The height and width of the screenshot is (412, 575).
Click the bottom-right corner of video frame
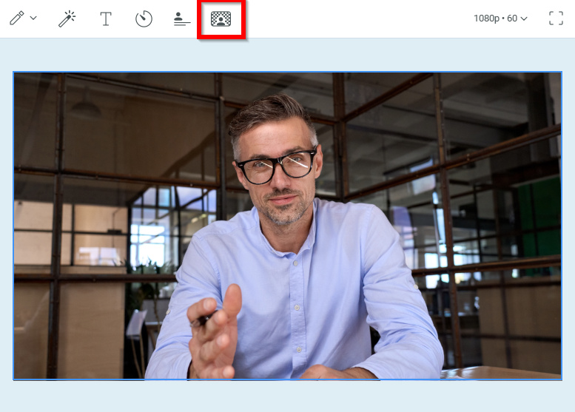tap(561, 379)
